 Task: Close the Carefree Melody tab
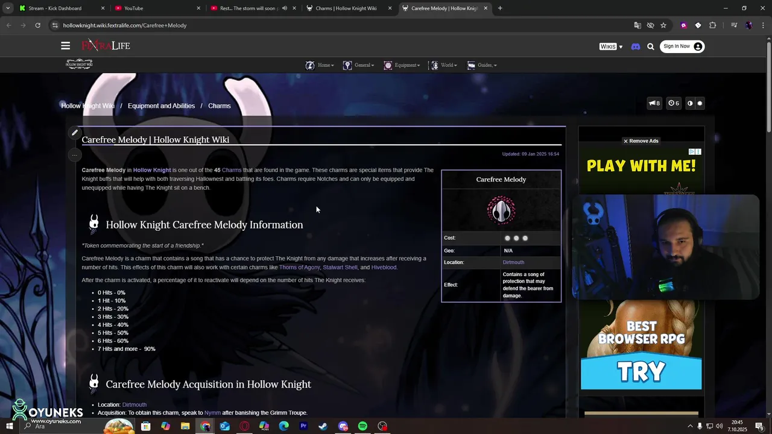click(486, 8)
